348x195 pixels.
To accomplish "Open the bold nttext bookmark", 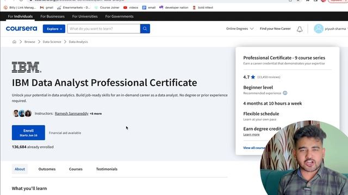I will [x=203, y=8].
